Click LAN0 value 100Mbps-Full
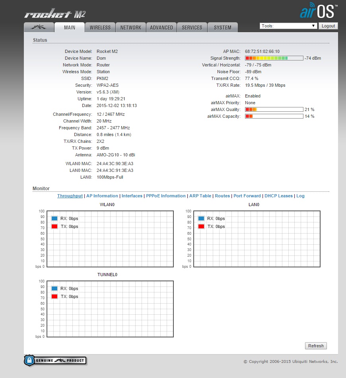 pyautogui.click(x=110, y=177)
